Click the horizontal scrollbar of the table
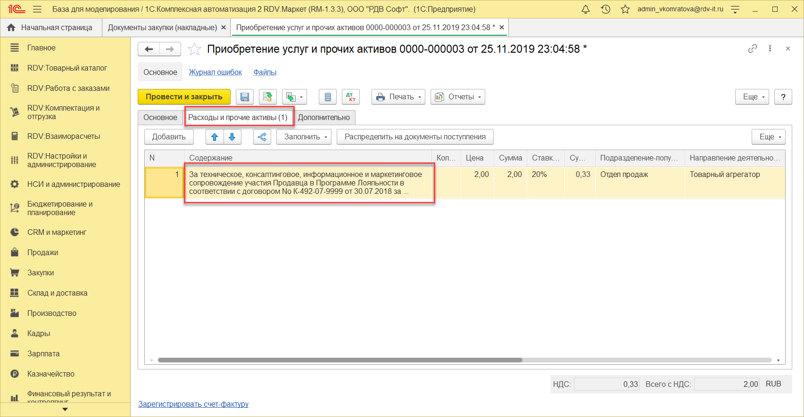 (x=340, y=360)
